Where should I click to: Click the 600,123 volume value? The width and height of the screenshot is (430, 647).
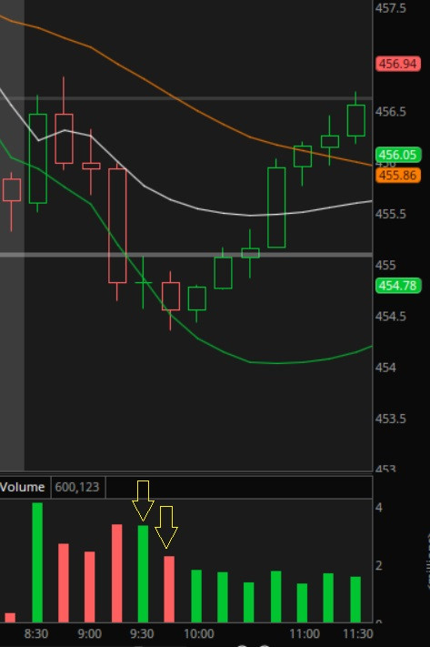tap(77, 487)
